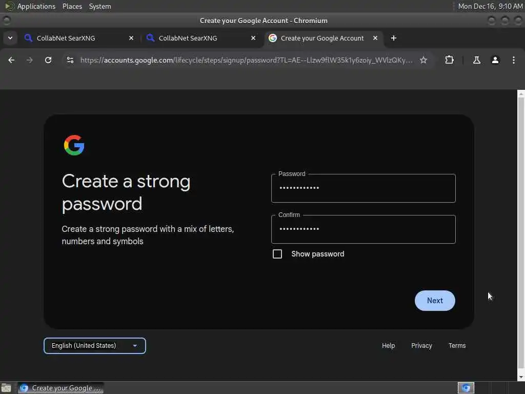The image size is (525, 394).
Task: Open the Privacy link
Action: pos(421,345)
